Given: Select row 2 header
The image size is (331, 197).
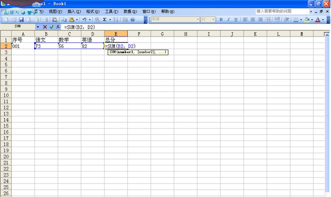Looking at the screenshot, I should (6, 46).
